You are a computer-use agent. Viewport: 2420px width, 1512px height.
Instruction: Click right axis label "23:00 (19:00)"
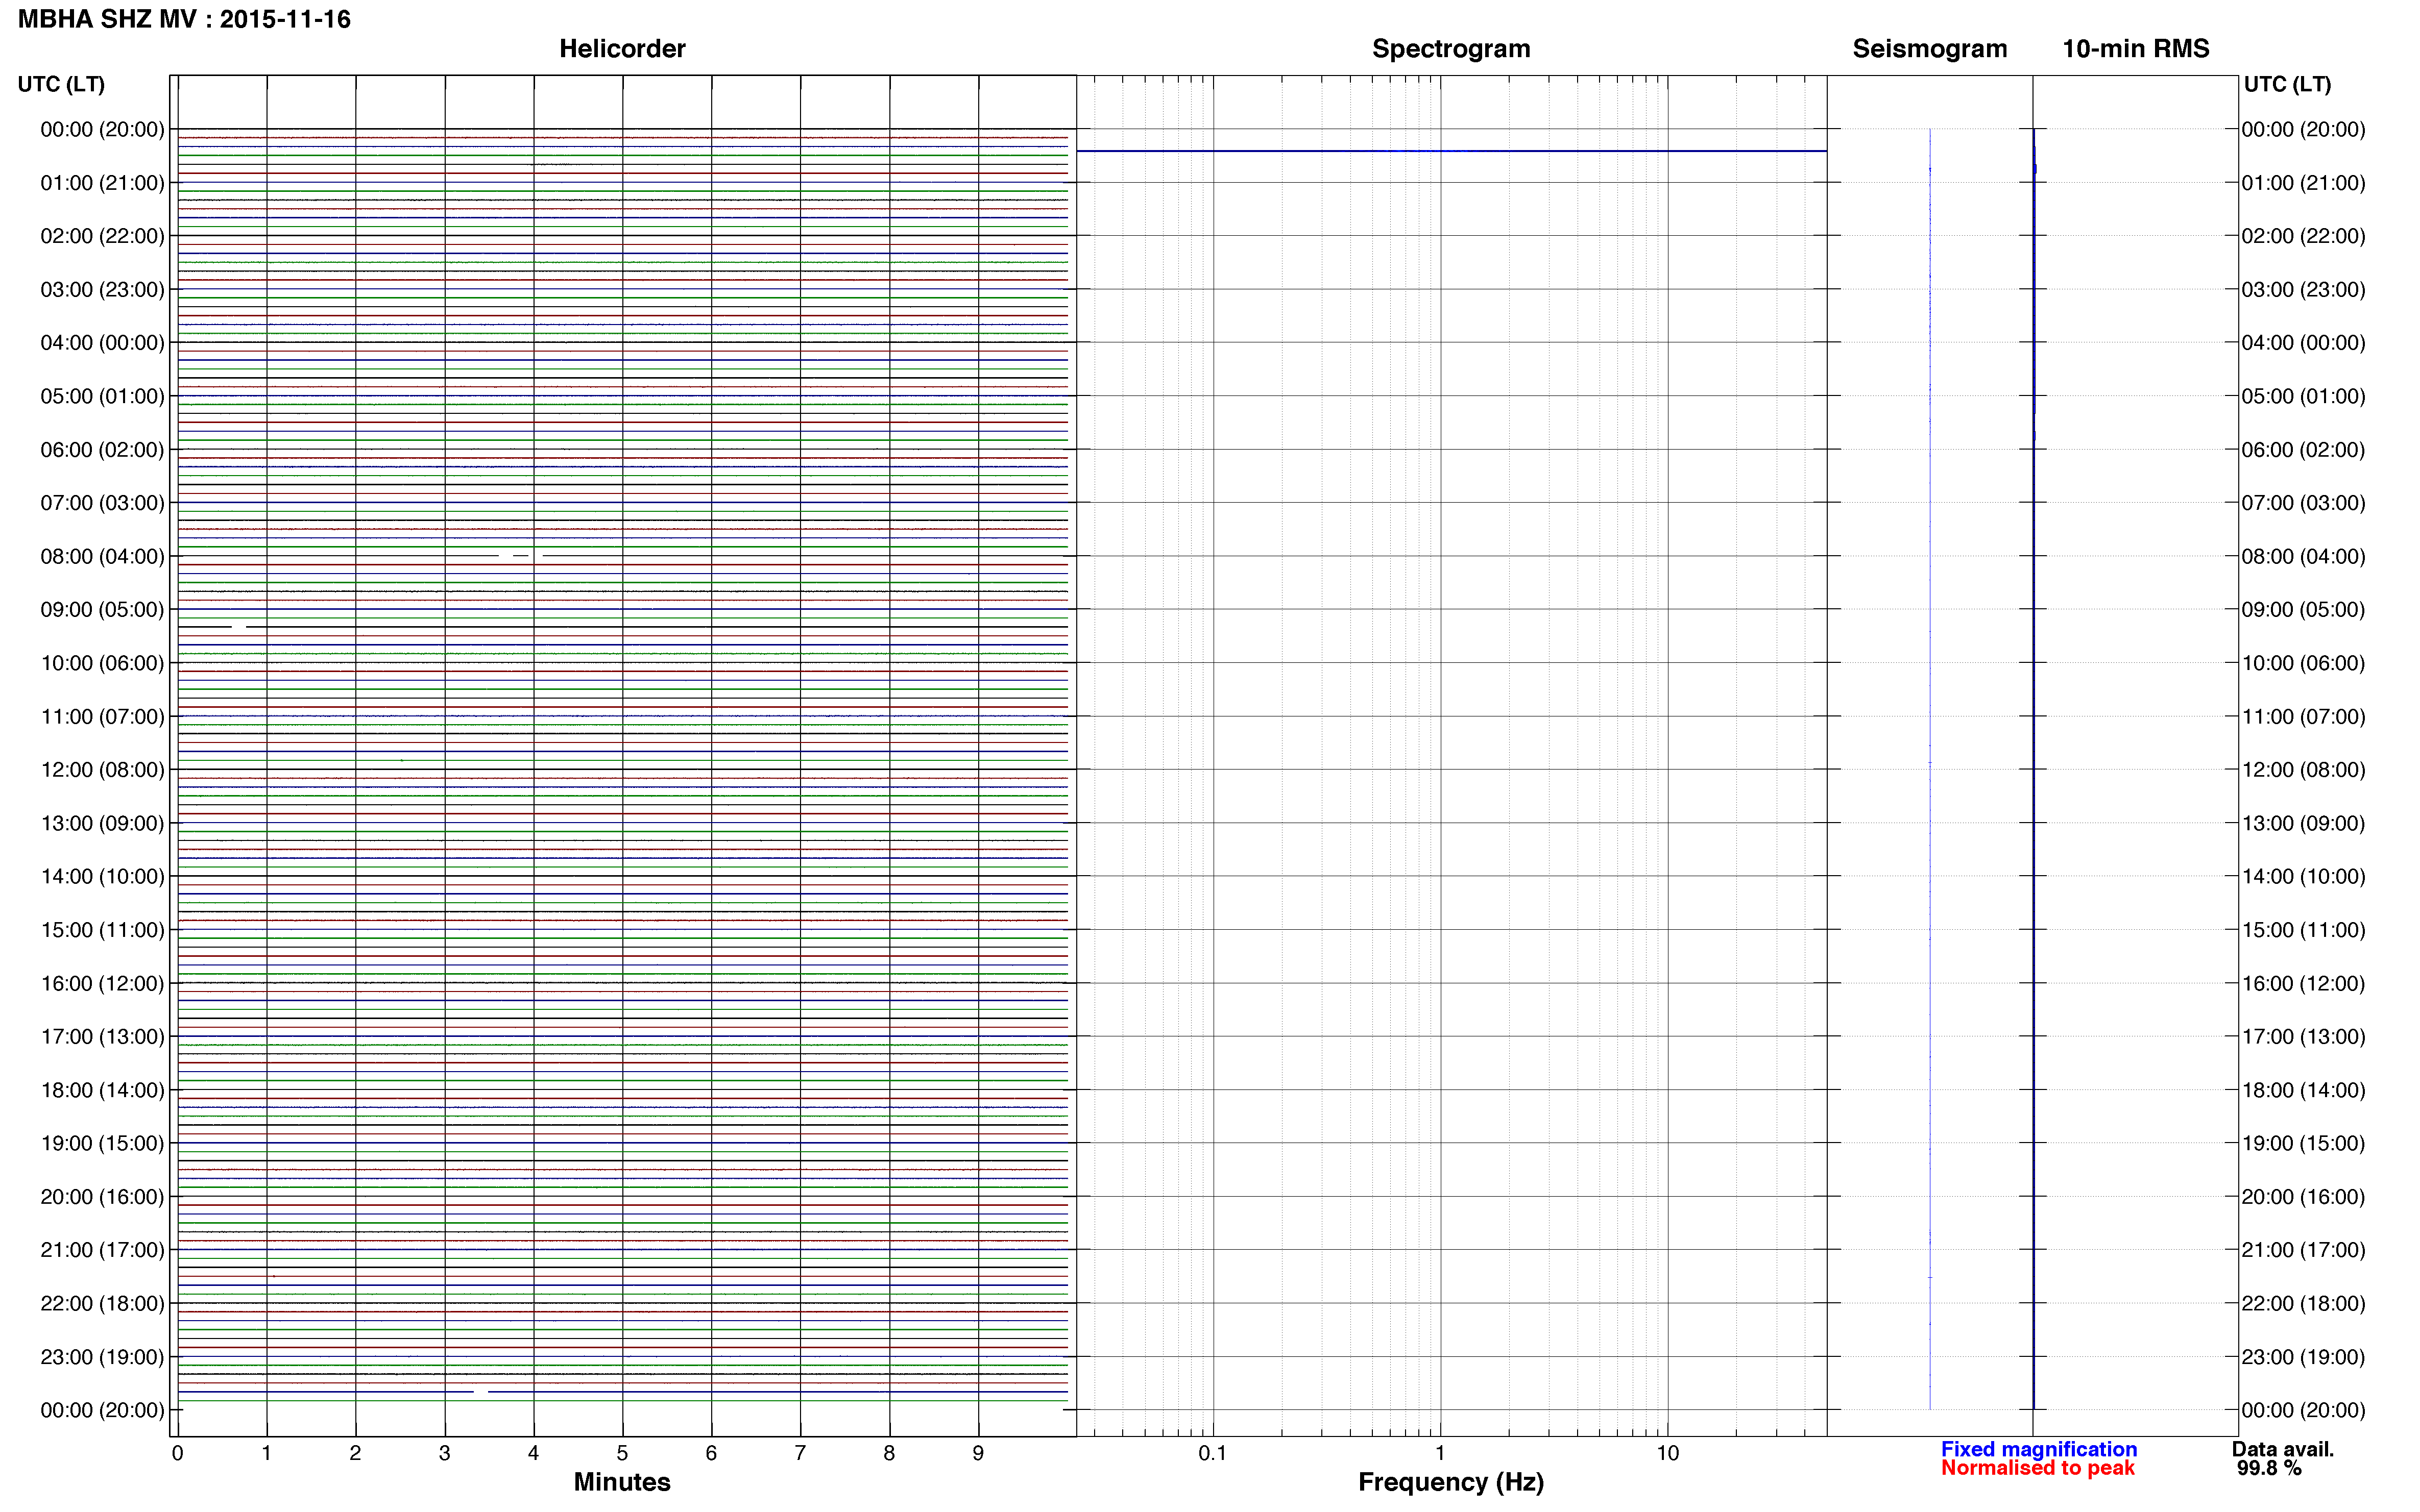[x=2303, y=1357]
